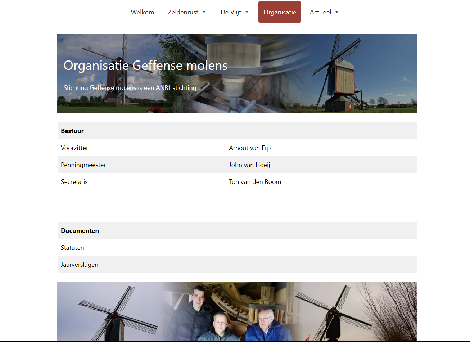This screenshot has width=470, height=342.
Task: Open the Jaarverslagen row
Action: point(80,265)
